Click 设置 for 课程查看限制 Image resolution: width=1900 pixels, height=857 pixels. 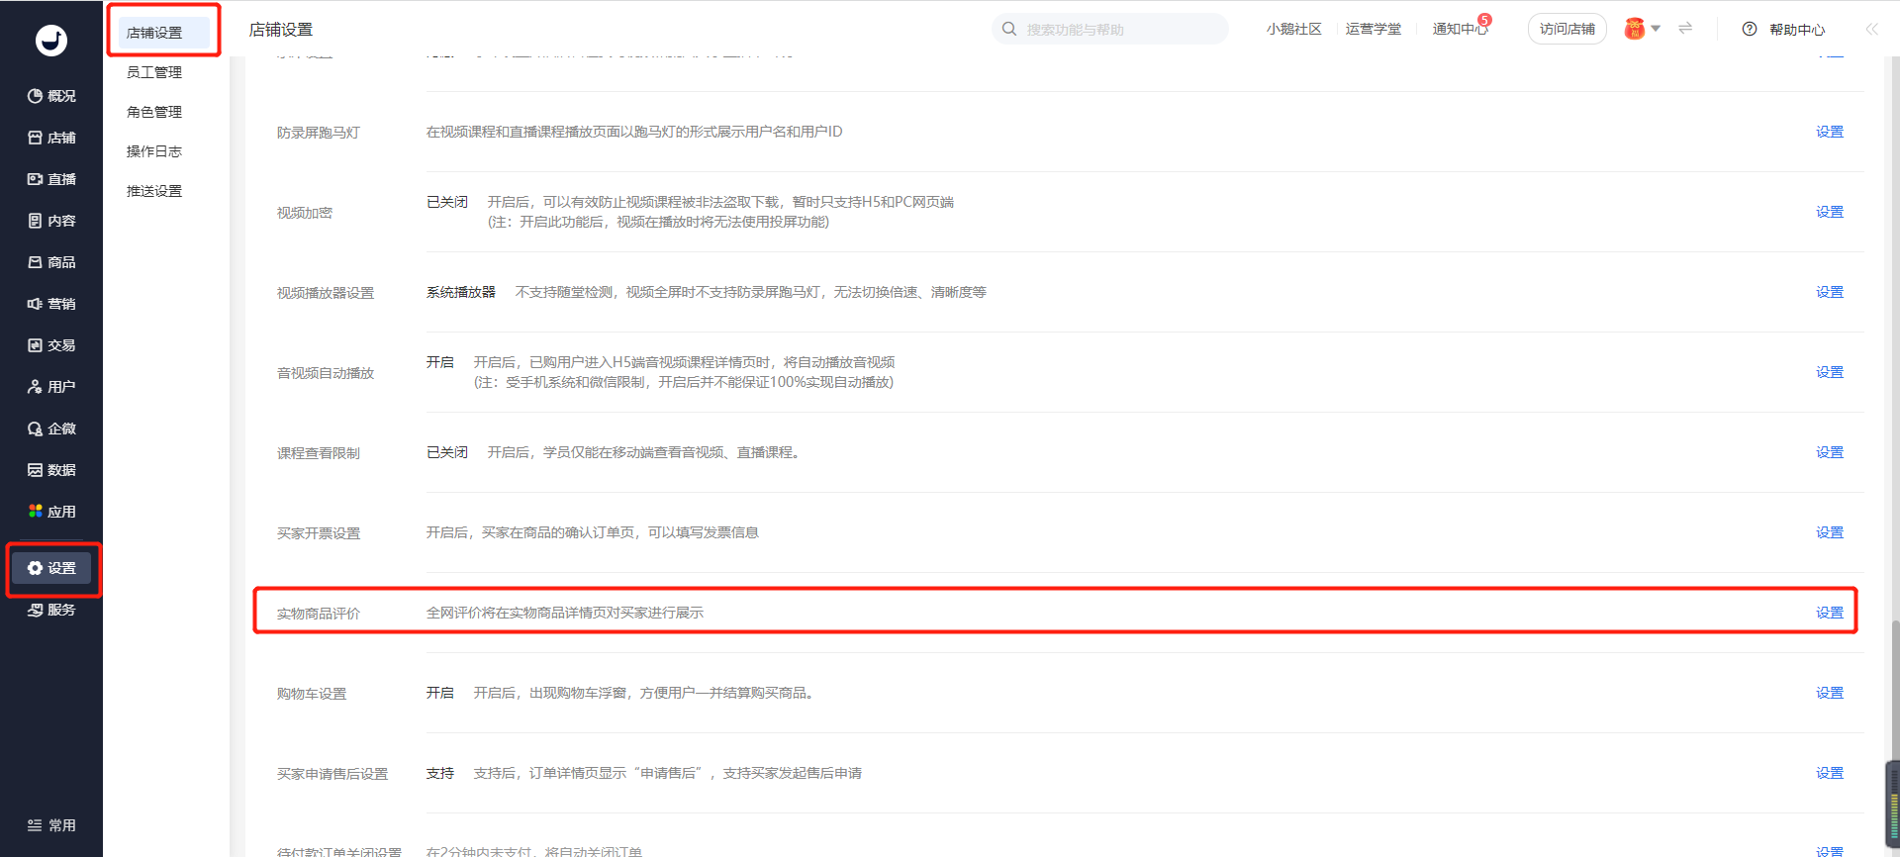click(1830, 452)
